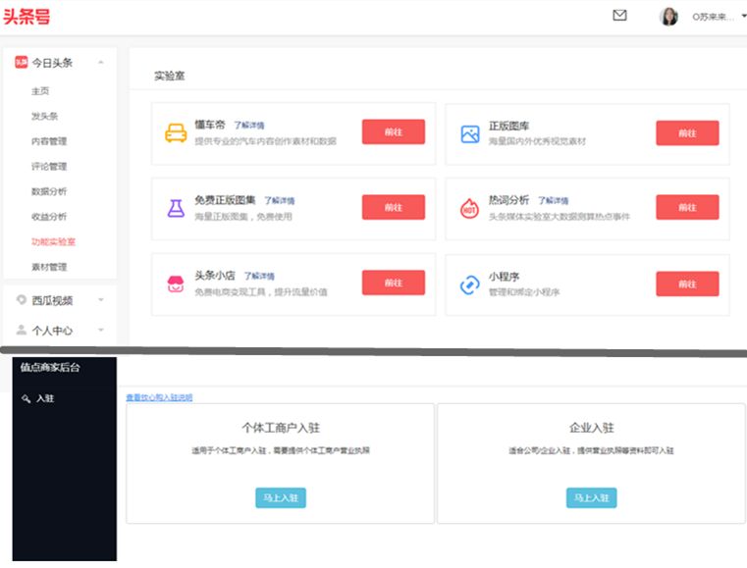Screen dimensions: 747x568
Task: Click the 今日头条 red icon in sidebar
Action: tap(21, 63)
